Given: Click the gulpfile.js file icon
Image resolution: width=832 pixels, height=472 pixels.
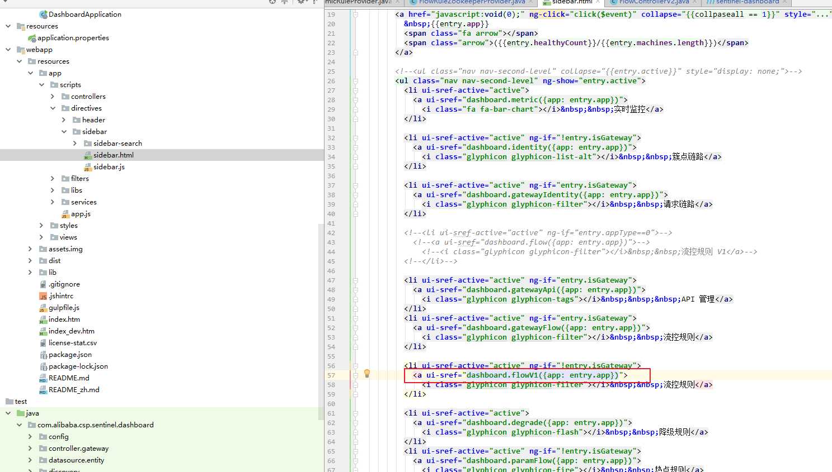Looking at the screenshot, I should pos(43,308).
